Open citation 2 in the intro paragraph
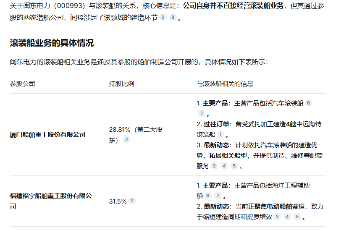Image resolution: width=349 pixels, height=230 pixels. tap(163, 17)
